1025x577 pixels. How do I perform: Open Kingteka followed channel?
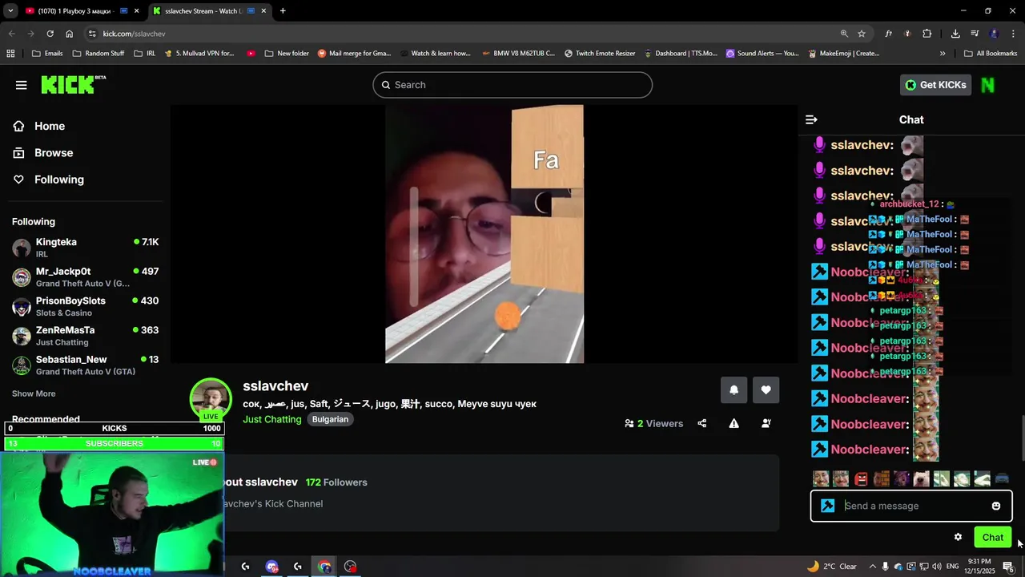click(x=85, y=247)
